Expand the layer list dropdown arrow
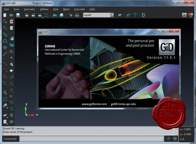 [x=112, y=15]
